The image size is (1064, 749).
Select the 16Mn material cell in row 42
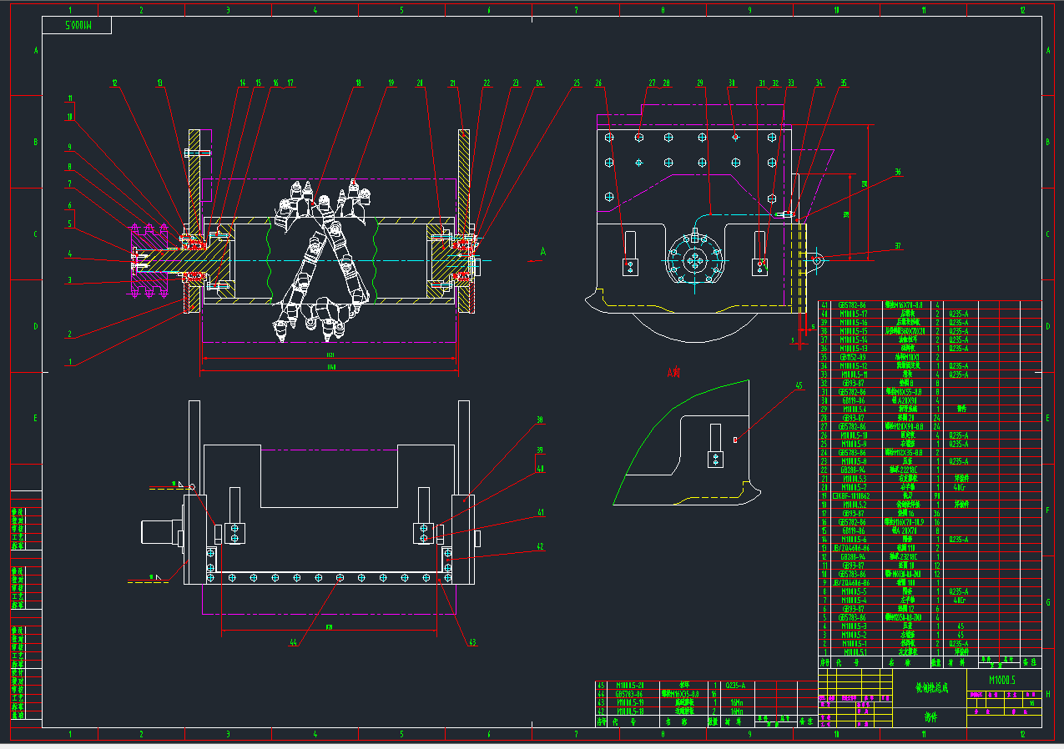tap(736, 711)
